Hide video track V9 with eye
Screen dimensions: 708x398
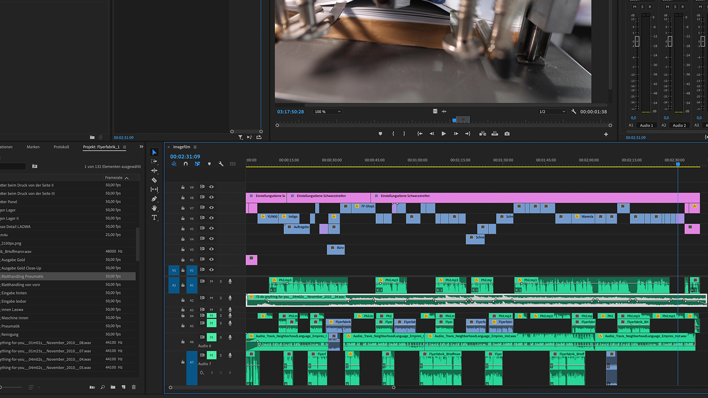(x=212, y=187)
